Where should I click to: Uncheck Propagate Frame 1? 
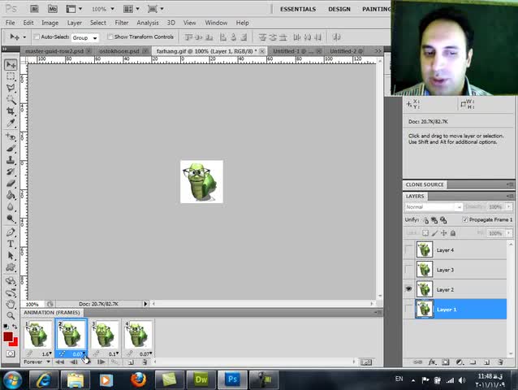coord(465,220)
